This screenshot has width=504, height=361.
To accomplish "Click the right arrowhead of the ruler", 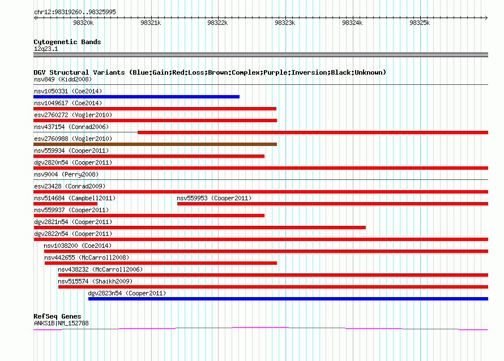I will (486, 18).
